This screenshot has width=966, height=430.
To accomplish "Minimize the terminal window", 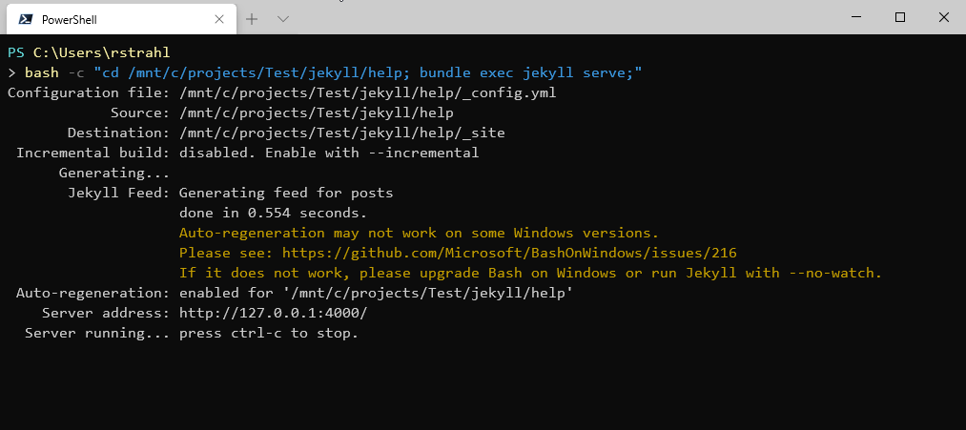I will [855, 17].
